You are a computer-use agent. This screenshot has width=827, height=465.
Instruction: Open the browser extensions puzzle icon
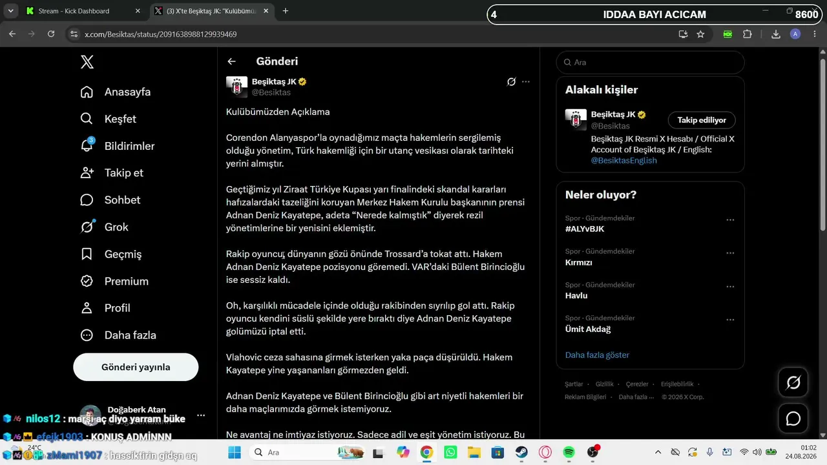tap(748, 34)
